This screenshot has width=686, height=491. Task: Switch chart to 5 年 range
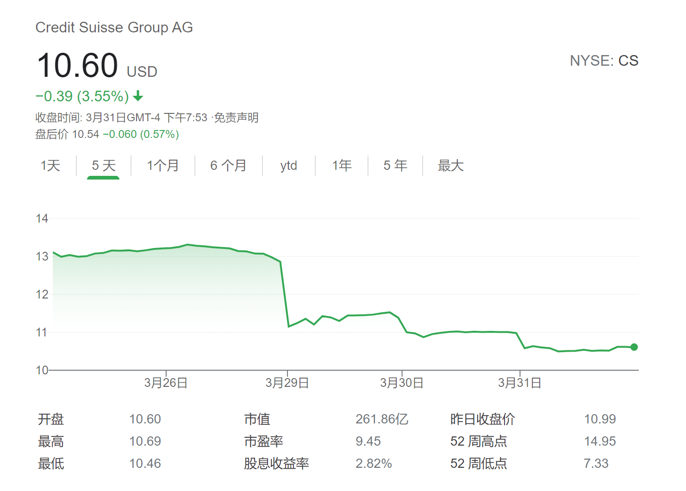[395, 166]
